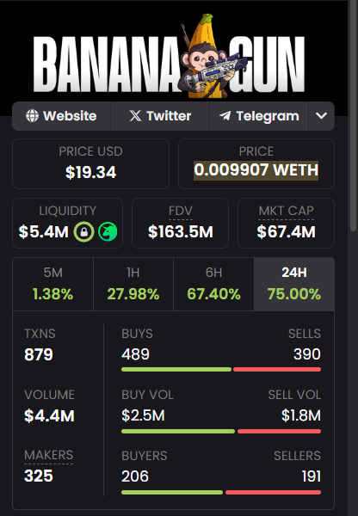The height and width of the screenshot is (516, 358).
Task: Click the 390 sells count
Action: click(307, 354)
